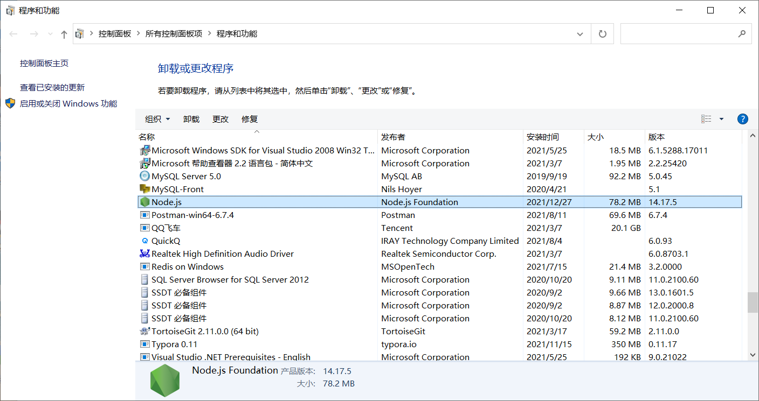Sort by the 大小 column header
Image resolution: width=759 pixels, height=401 pixels.
click(x=615, y=137)
